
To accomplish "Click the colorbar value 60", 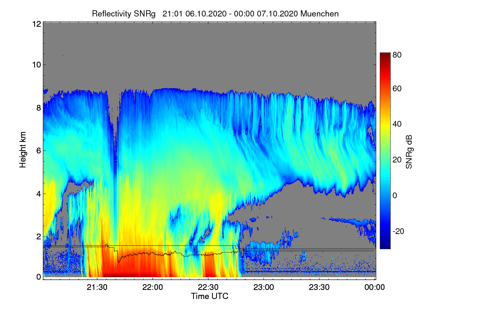I will pyautogui.click(x=397, y=88).
